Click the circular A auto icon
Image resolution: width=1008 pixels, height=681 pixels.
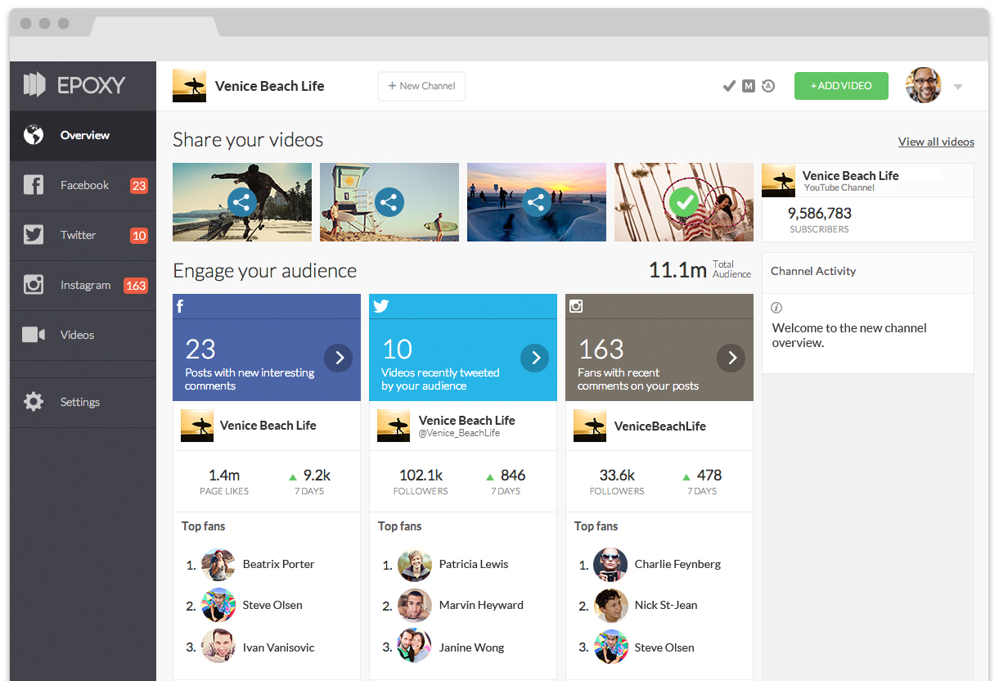pos(768,86)
